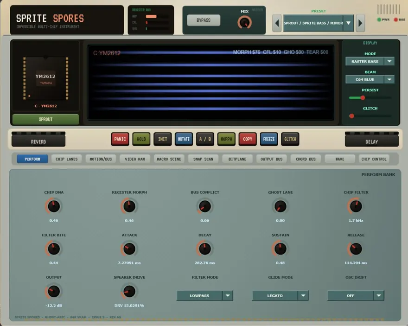Click the GHOST LANE knob
This screenshot has width=408, height=326.
coord(280,206)
